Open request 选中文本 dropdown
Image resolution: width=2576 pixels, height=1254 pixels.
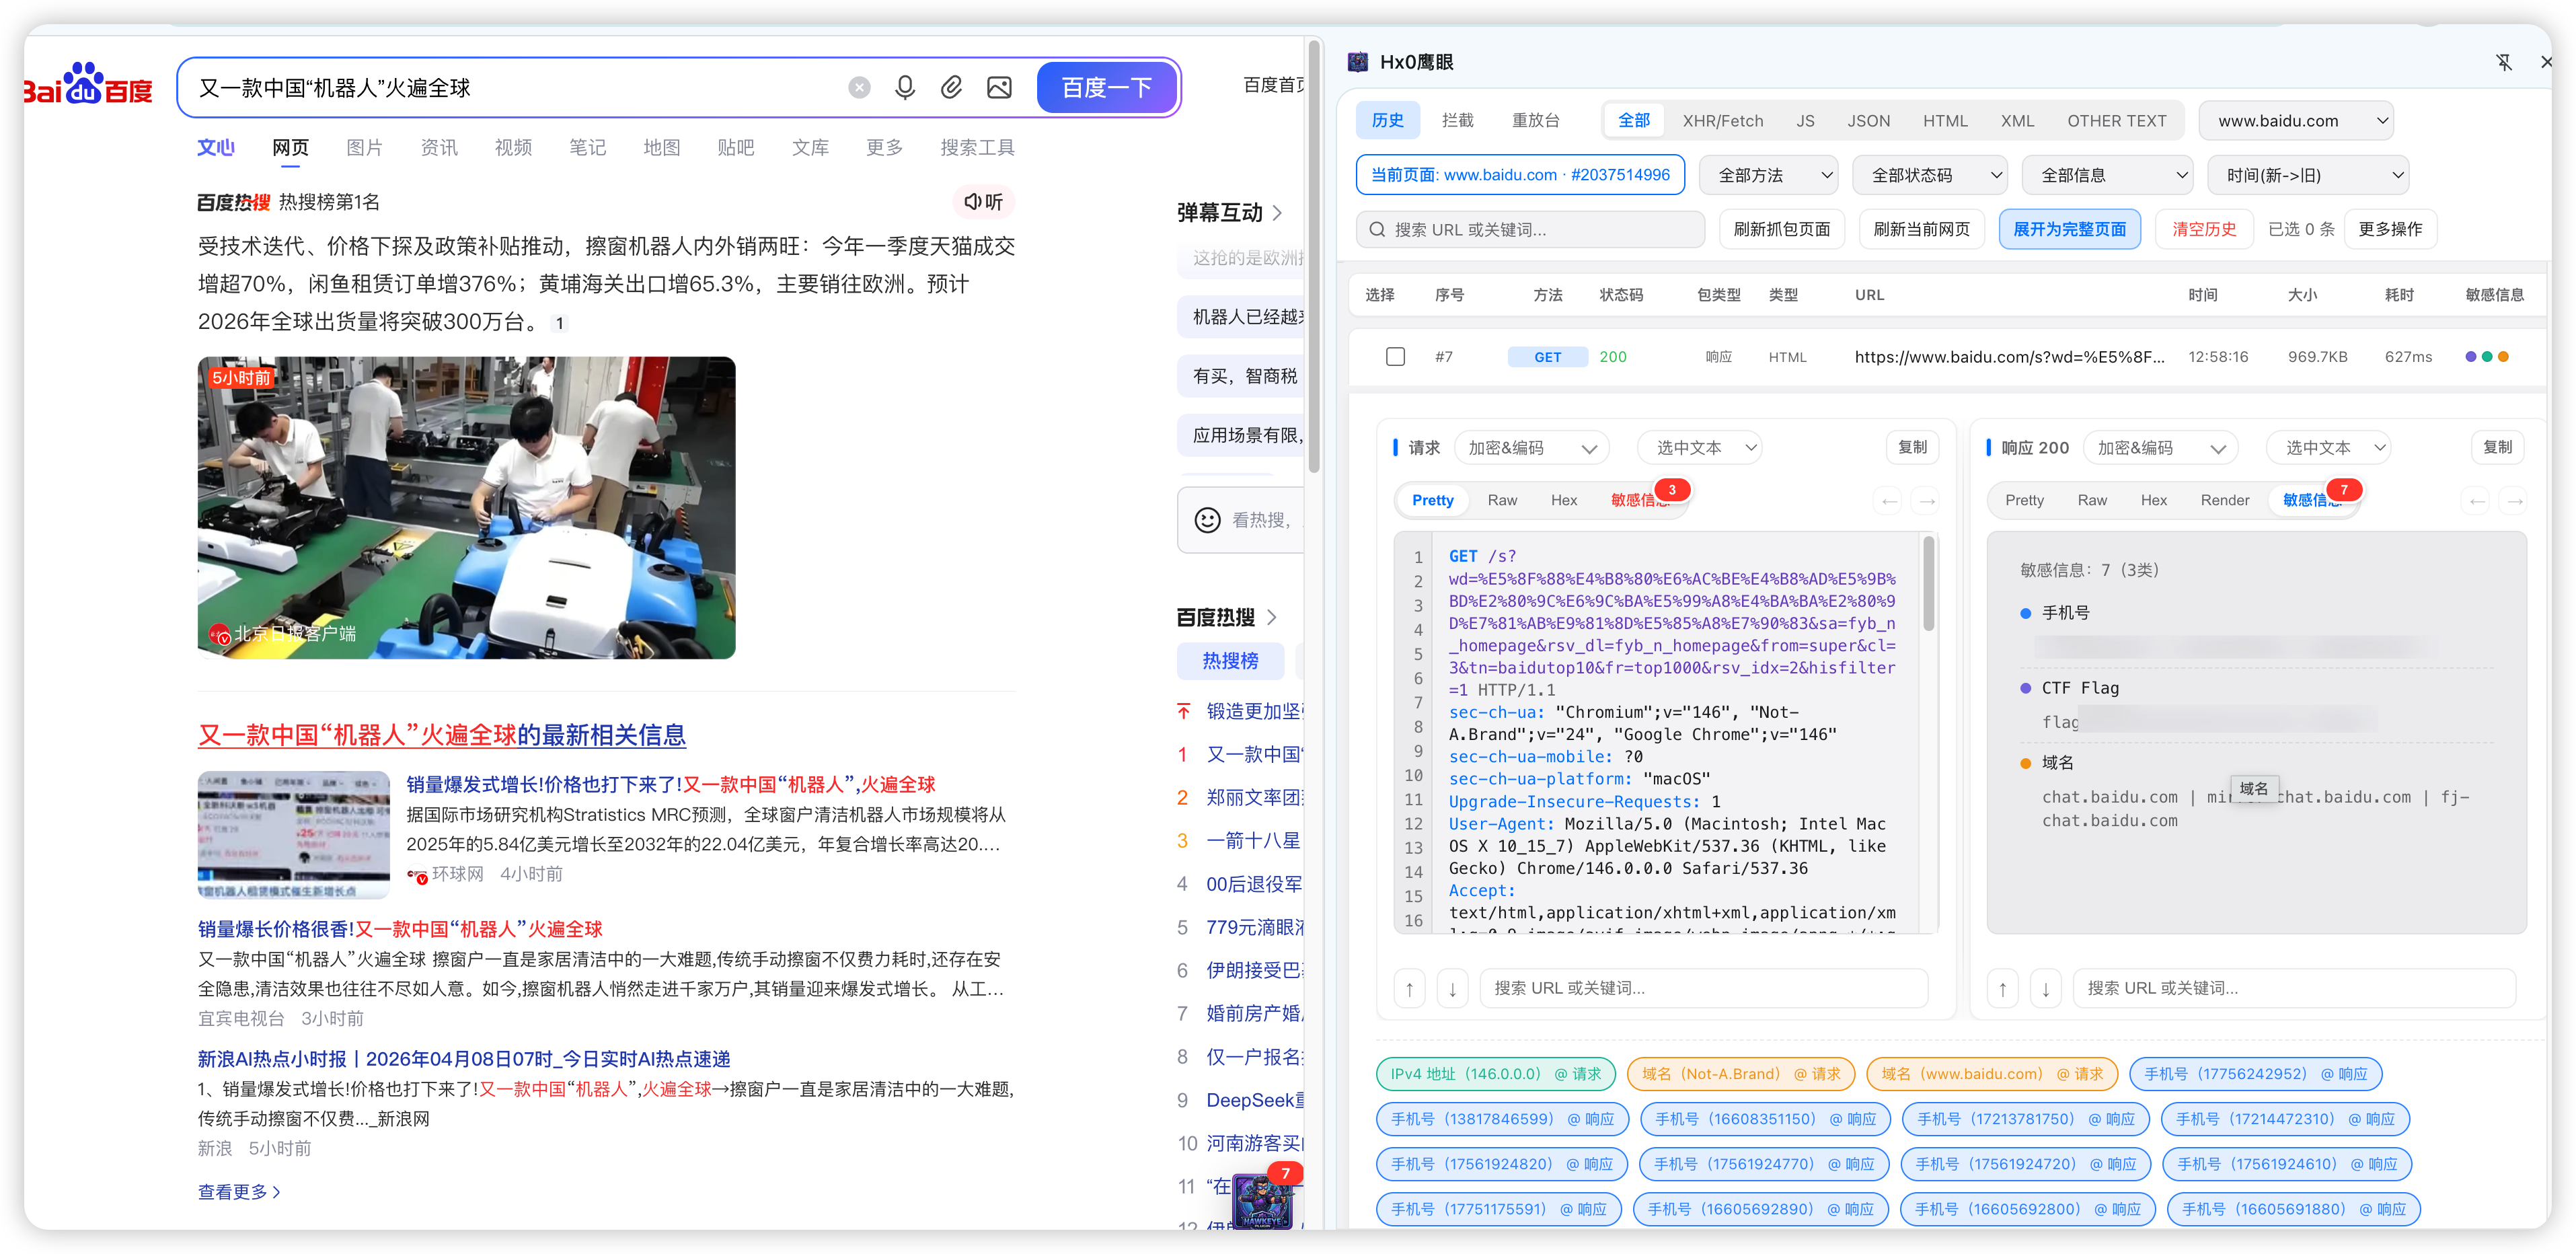(x=1699, y=448)
